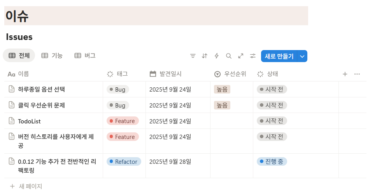Click the Feature tag of TodoList
The width and height of the screenshot is (370, 196).
click(123, 121)
